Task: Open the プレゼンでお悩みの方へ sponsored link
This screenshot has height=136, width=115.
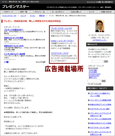Action: 14,30
